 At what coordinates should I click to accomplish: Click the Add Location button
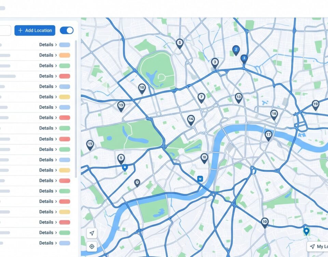click(x=35, y=30)
